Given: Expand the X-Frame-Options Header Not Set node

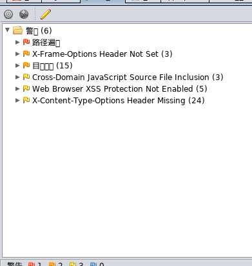Looking at the screenshot, I should click(17, 54).
